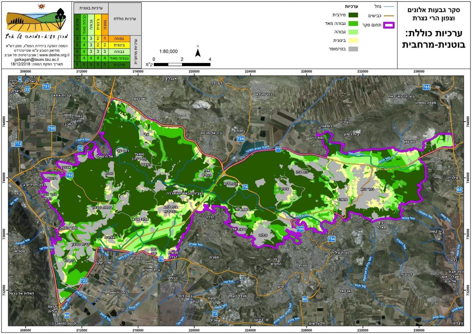The height and width of the screenshot is (334, 472).
Task: Select the כפר כנא town label
Action: 368,189
